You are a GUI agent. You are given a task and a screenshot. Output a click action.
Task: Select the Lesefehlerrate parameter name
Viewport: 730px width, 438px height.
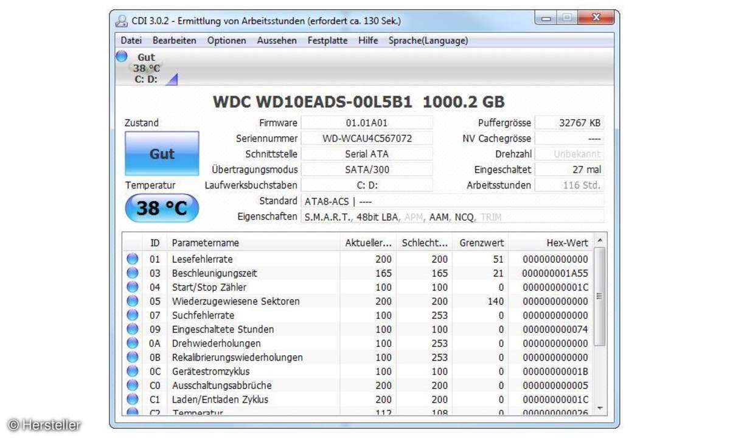pyautogui.click(x=202, y=259)
